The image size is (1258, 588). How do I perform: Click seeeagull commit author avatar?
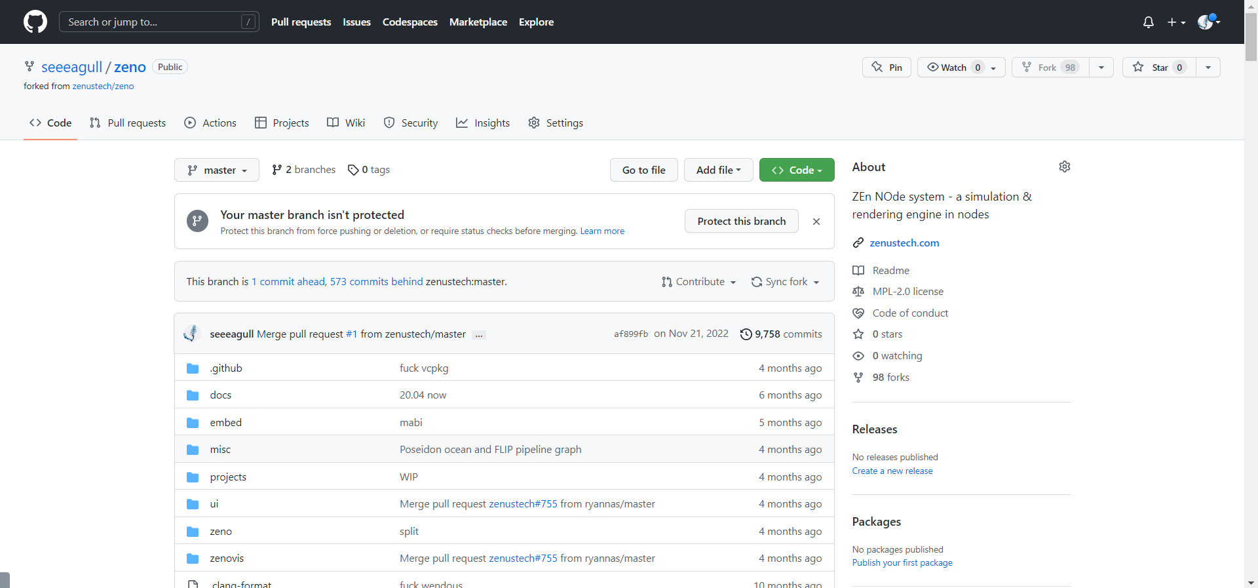tap(191, 334)
